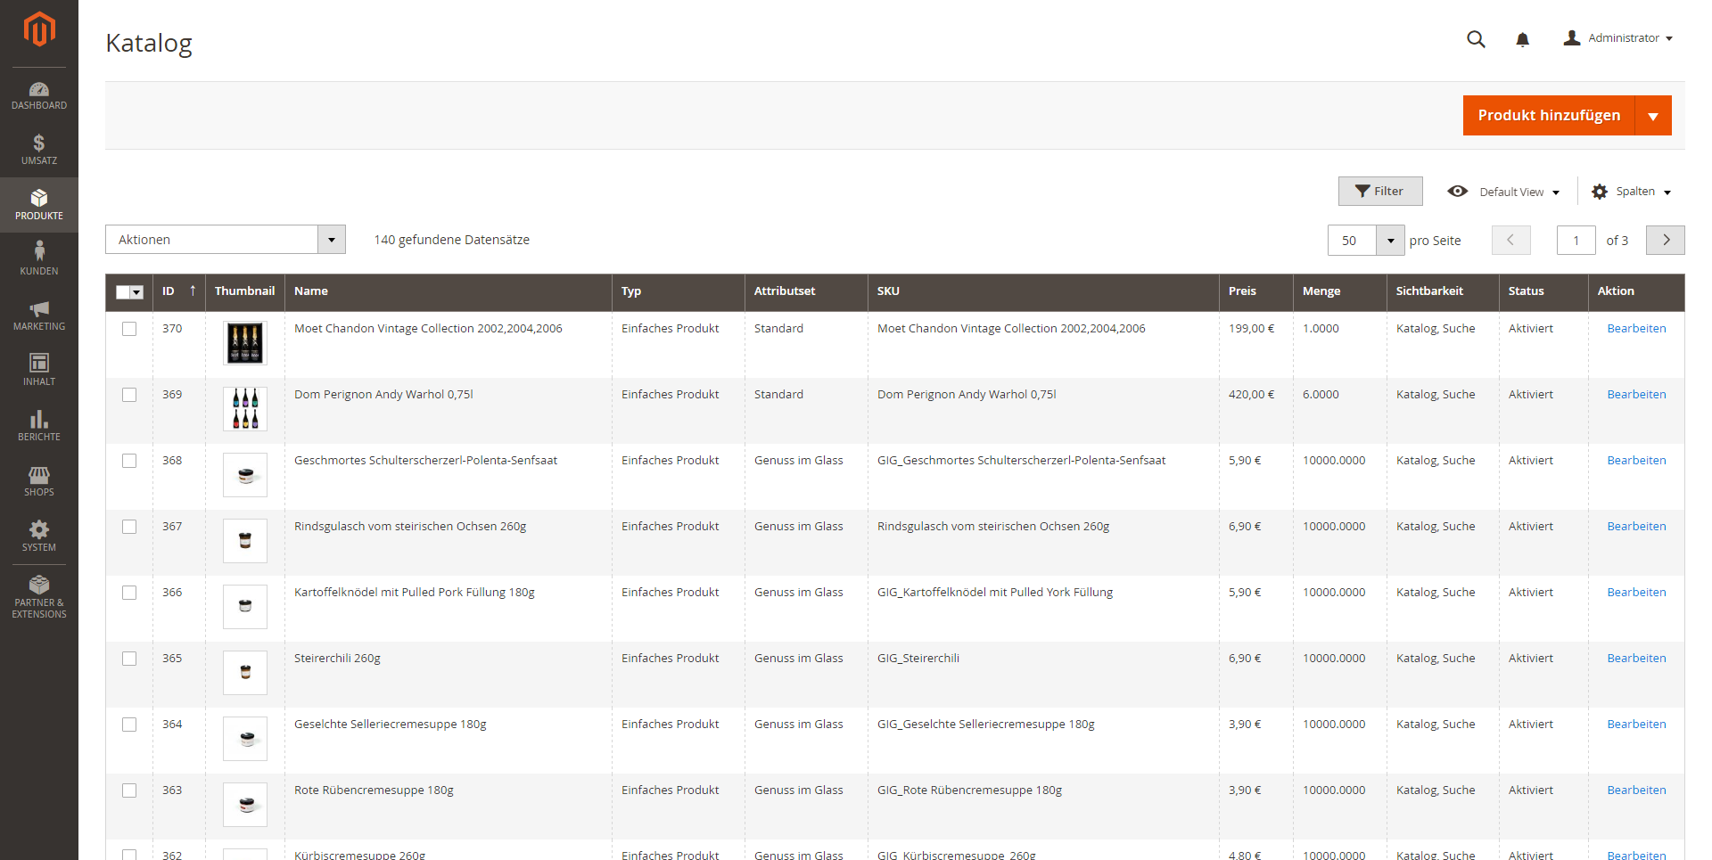Click the notifications bell icon
Screen dimensions: 1712x860
click(x=1522, y=39)
